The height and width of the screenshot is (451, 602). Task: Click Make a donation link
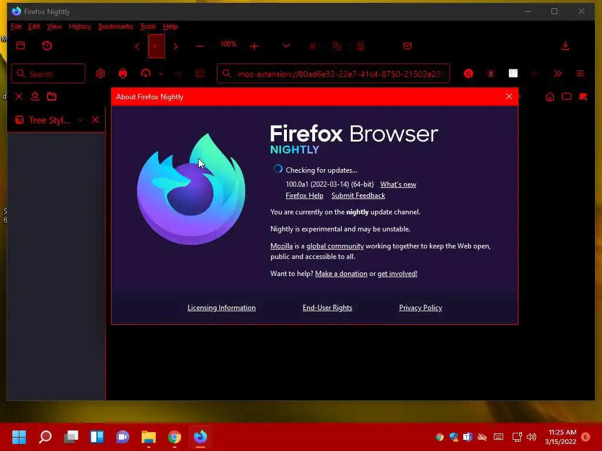coord(341,274)
